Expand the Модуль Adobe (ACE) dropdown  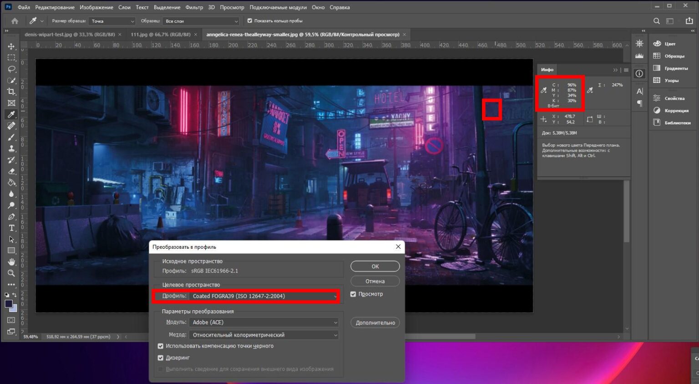[x=264, y=323]
